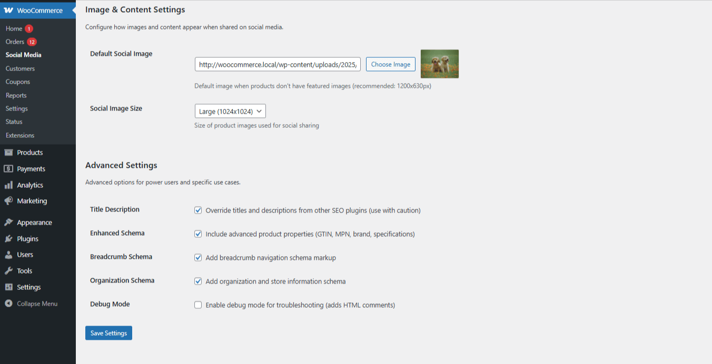Uncheck the Title Description override checkbox
Viewport: 712px width, 364px height.
198,210
